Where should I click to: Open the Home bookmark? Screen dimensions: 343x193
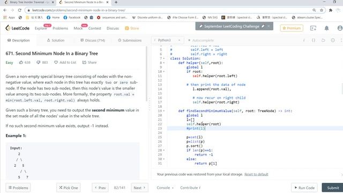[x=53, y=17]
